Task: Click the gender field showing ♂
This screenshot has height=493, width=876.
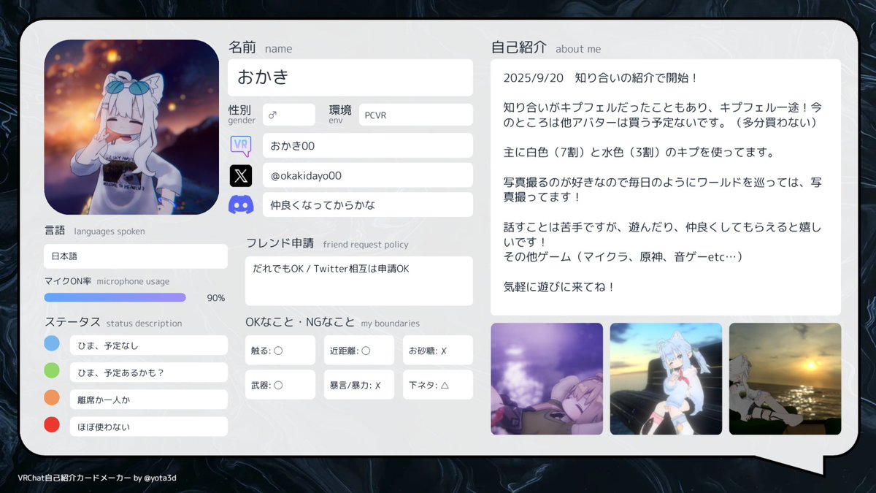Action: (x=289, y=115)
